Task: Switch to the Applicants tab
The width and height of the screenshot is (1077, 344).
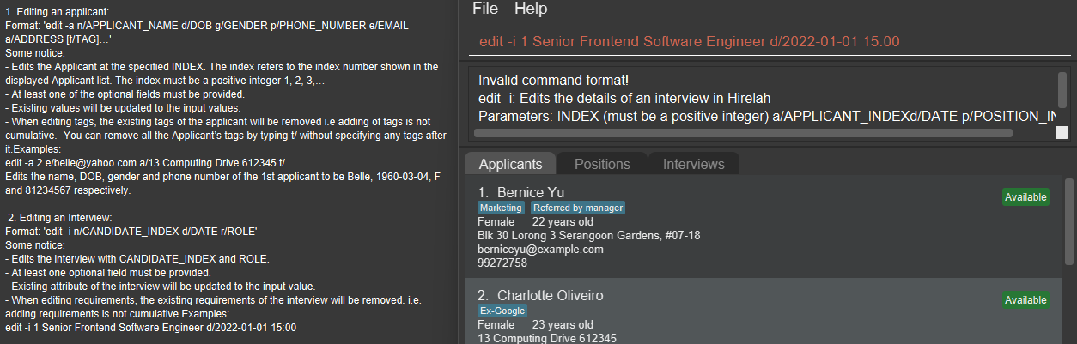Action: point(510,164)
